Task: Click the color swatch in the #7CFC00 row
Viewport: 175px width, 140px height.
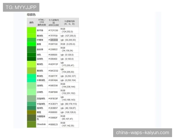Action: click(x=32, y=30)
